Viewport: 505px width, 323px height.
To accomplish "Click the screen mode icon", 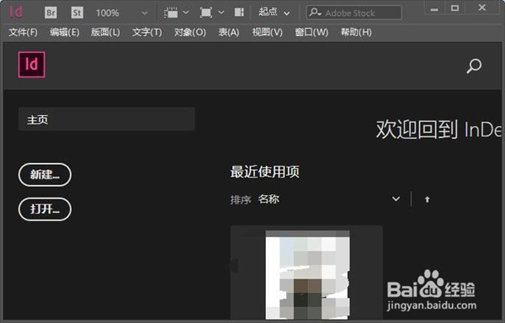I will tap(206, 13).
